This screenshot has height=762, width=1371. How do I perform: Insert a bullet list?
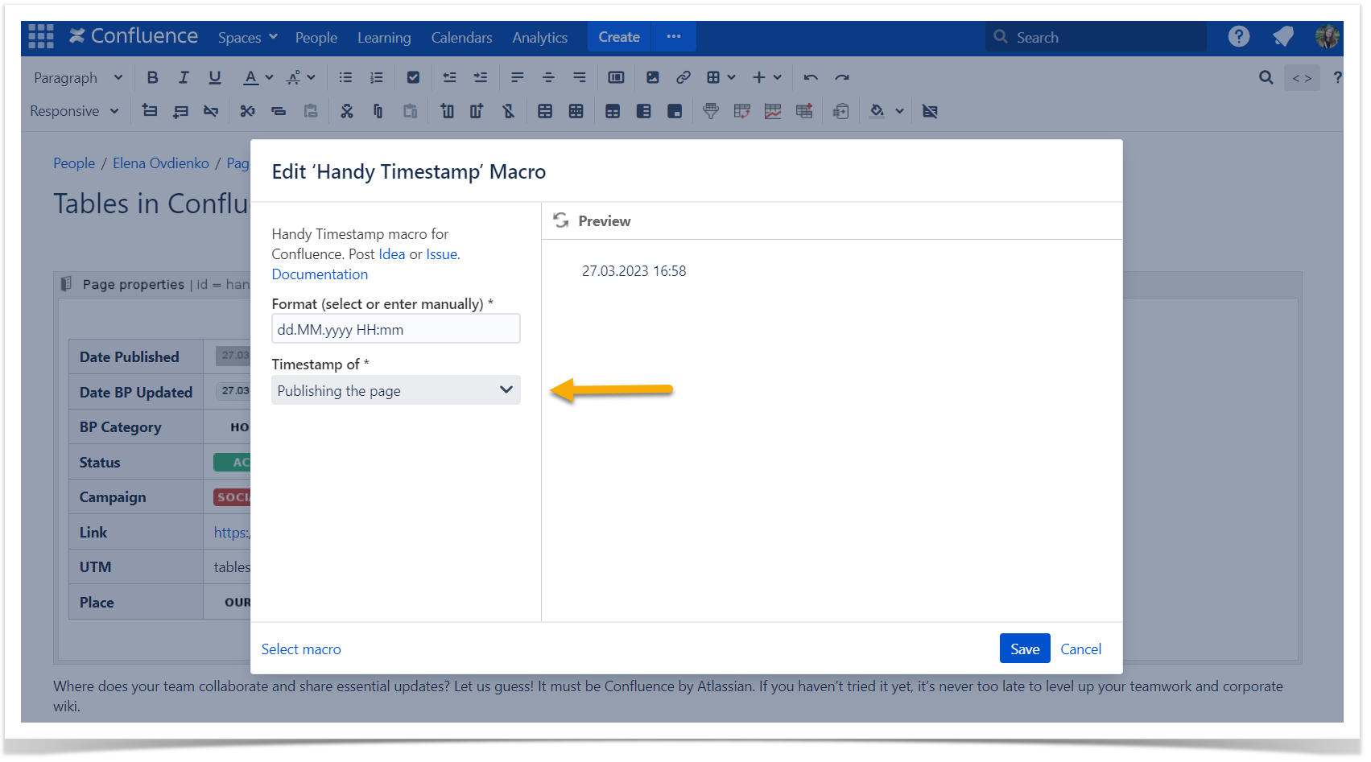[x=345, y=77]
